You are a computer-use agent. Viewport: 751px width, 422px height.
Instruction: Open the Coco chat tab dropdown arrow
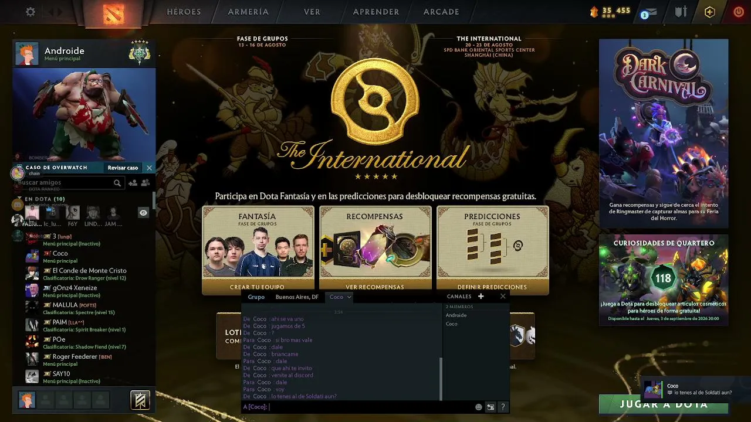pyautogui.click(x=349, y=297)
